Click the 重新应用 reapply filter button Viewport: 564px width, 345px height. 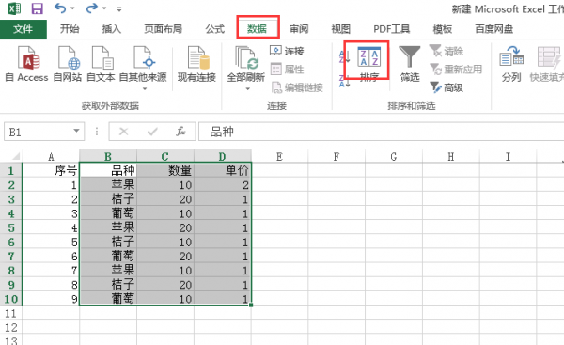456,69
